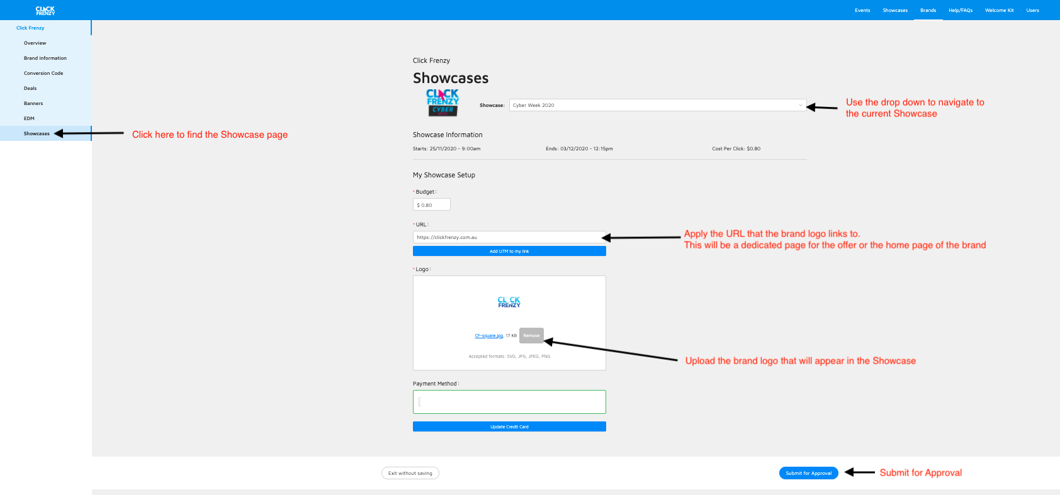1060x495 pixels.
Task: Expand the Showcase dropdown Cyber Week 2020
Action: [658, 105]
